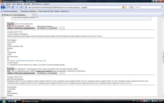
Task: Click the Windows Start orb
Action: coord(3,101)
